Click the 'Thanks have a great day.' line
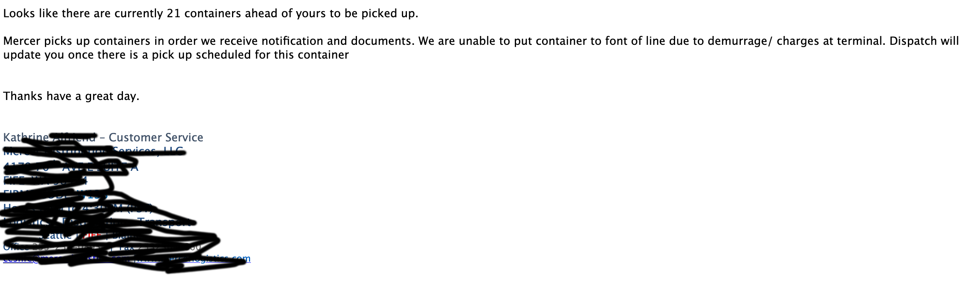Viewport: 969px width, 285px height. tap(71, 96)
